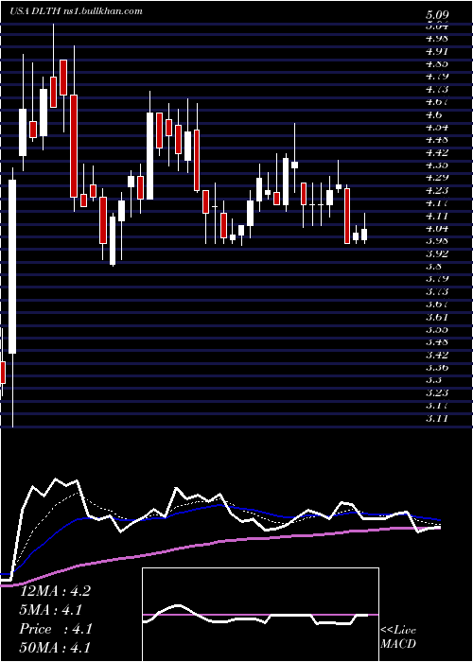Select the 4.98 price axis label

437,39
